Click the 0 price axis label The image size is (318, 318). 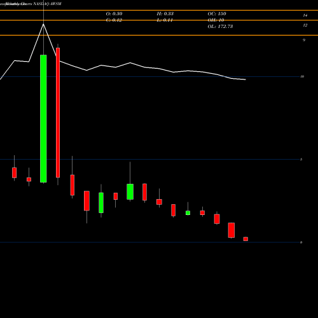click(x=301, y=242)
